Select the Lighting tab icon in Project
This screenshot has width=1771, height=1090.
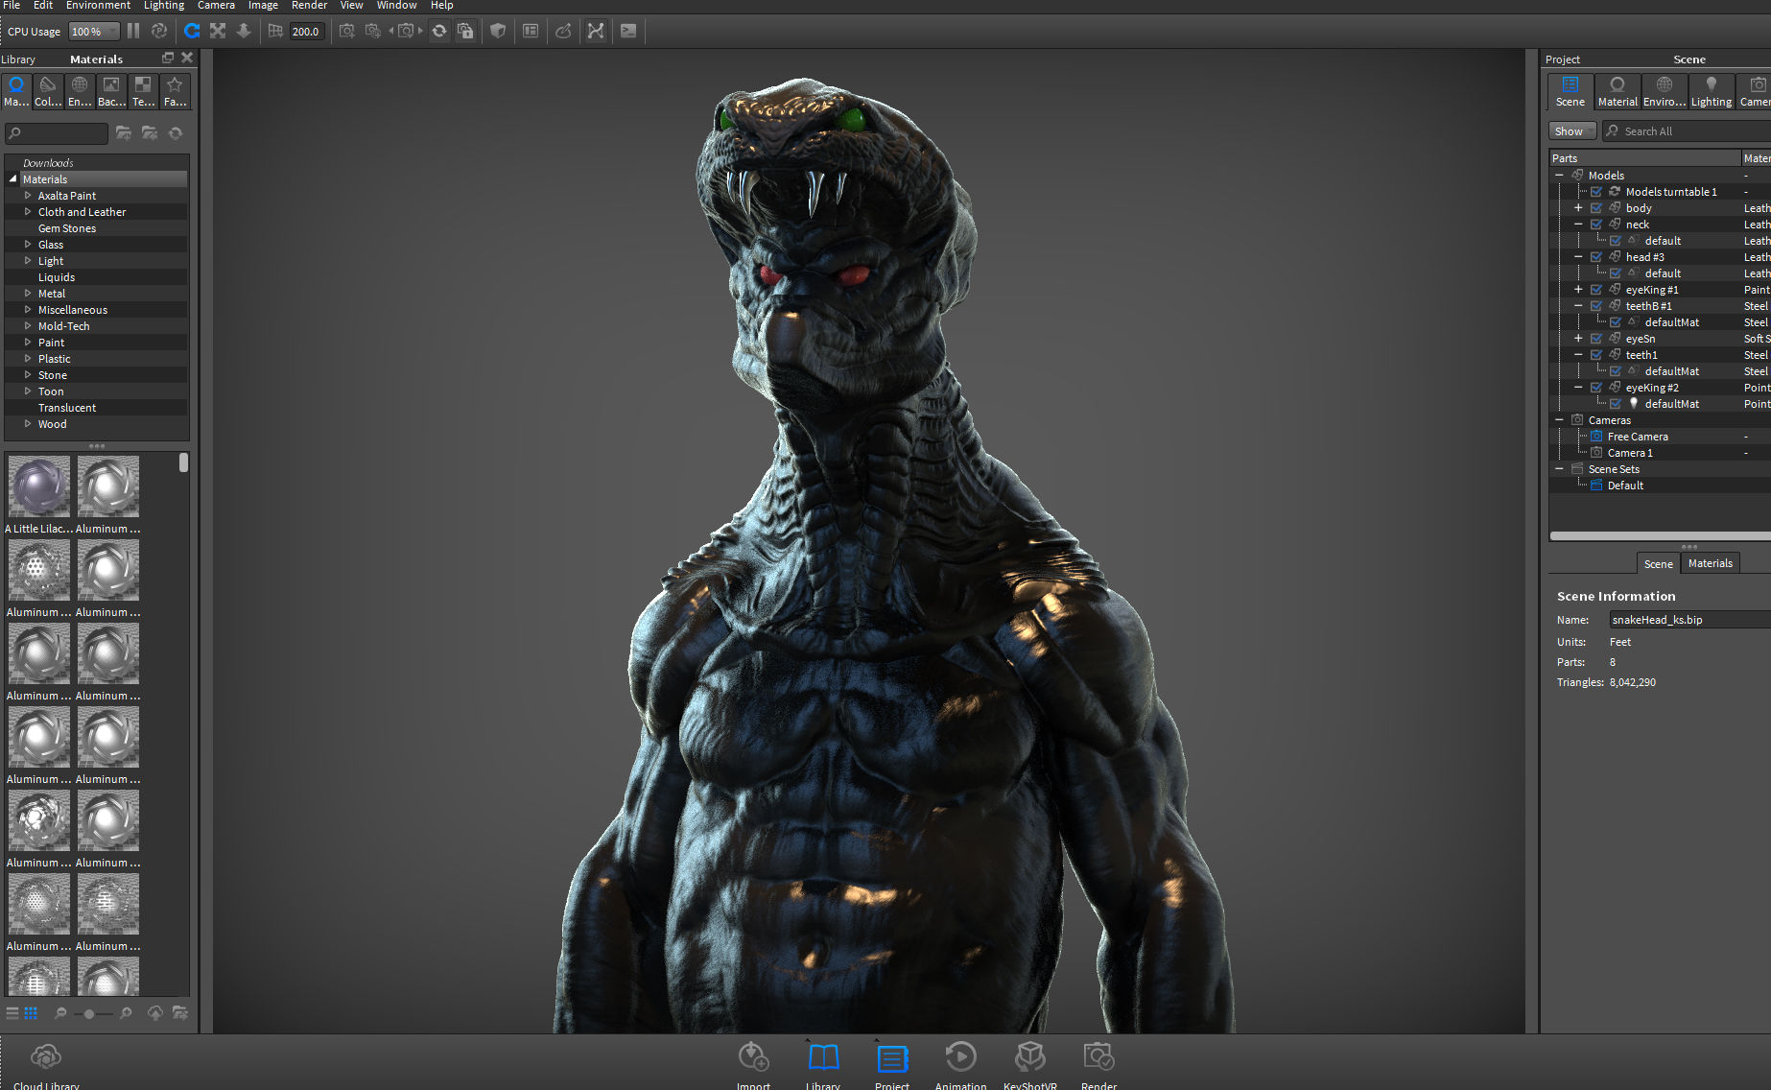tap(1711, 91)
